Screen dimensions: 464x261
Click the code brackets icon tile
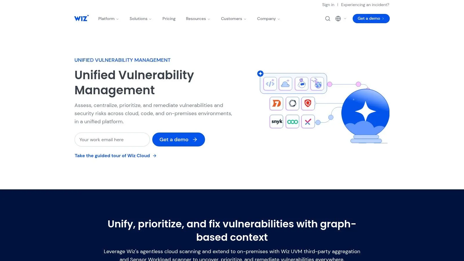tap(270, 84)
